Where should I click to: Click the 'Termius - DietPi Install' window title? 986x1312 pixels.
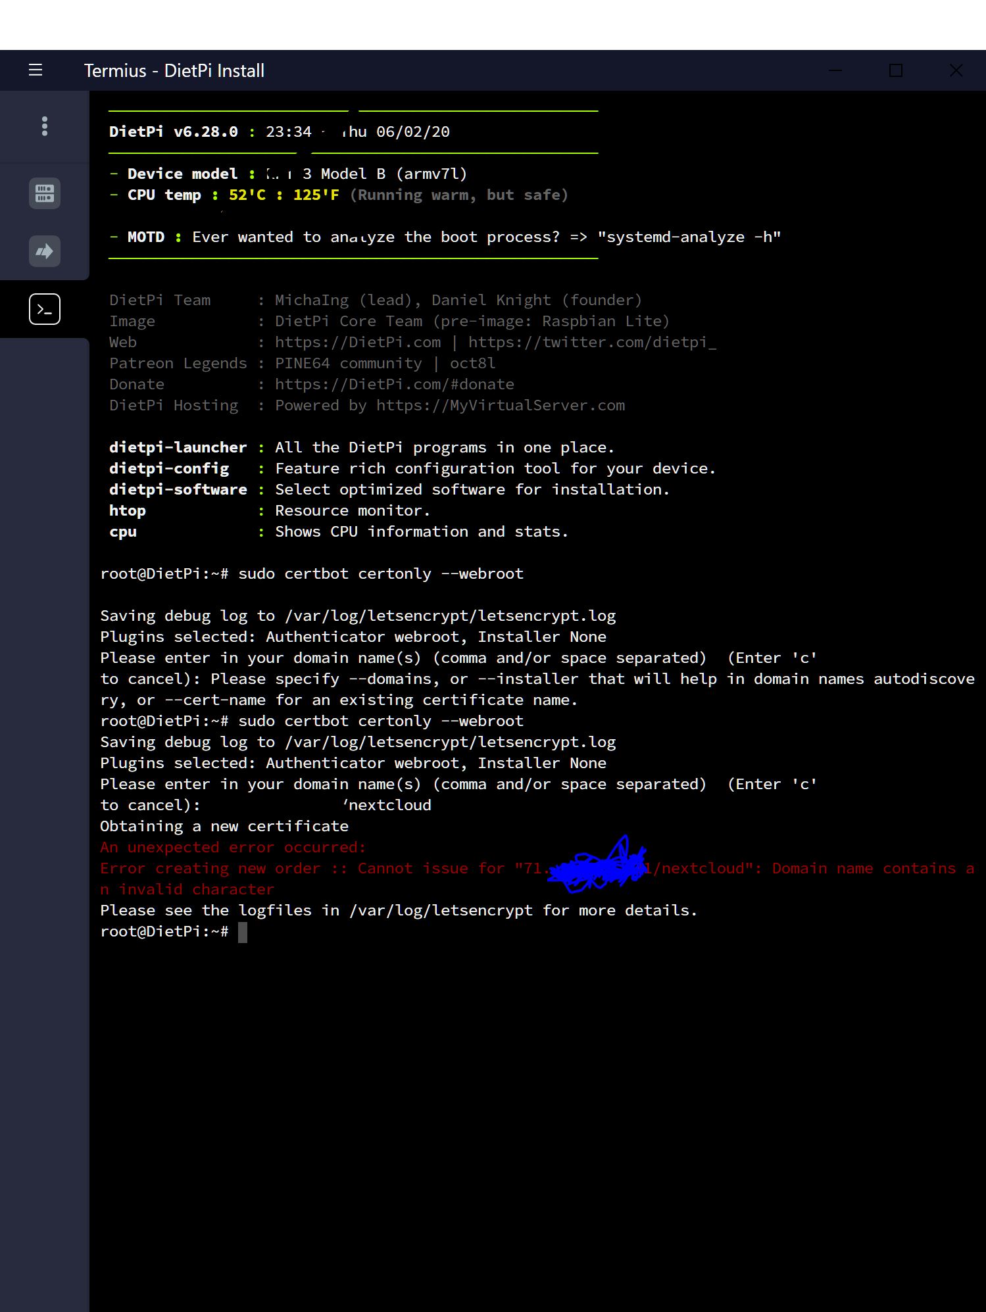click(174, 70)
